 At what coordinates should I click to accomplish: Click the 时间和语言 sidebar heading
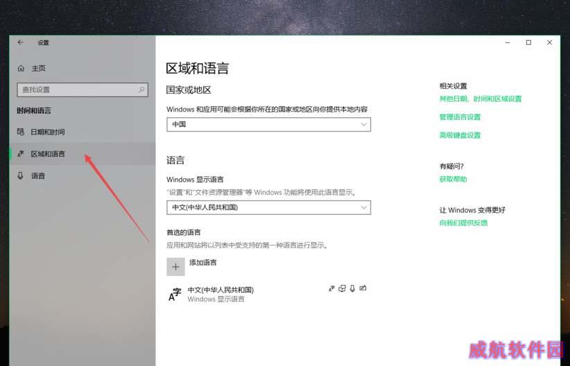click(34, 110)
